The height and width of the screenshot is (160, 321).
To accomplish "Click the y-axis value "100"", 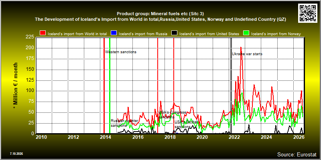I will (30, 91).
